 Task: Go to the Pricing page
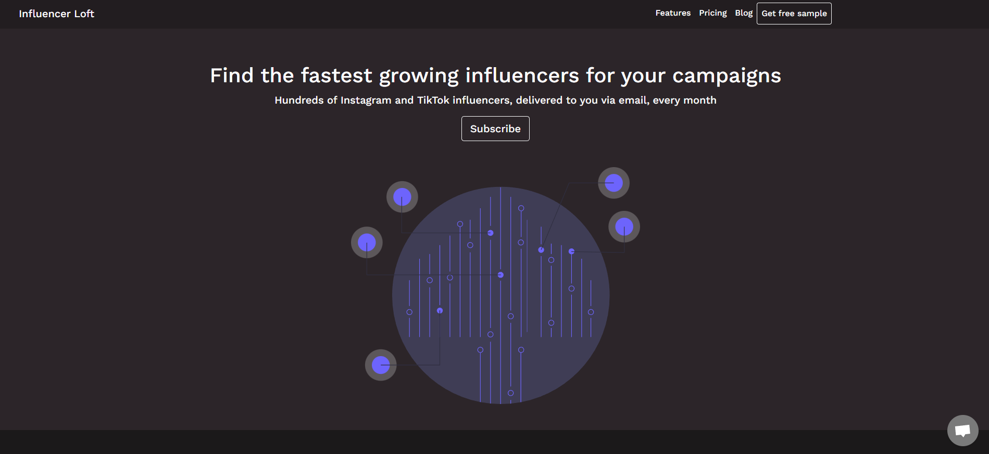click(x=712, y=13)
